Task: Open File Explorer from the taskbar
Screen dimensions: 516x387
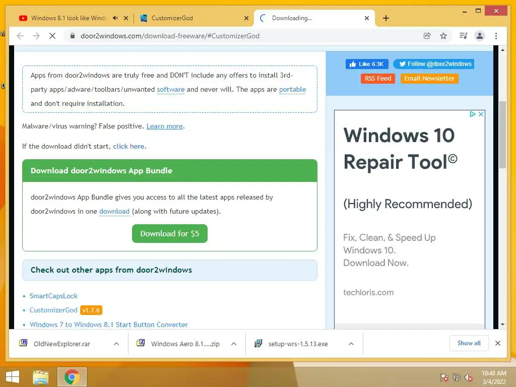Action: tap(41, 377)
